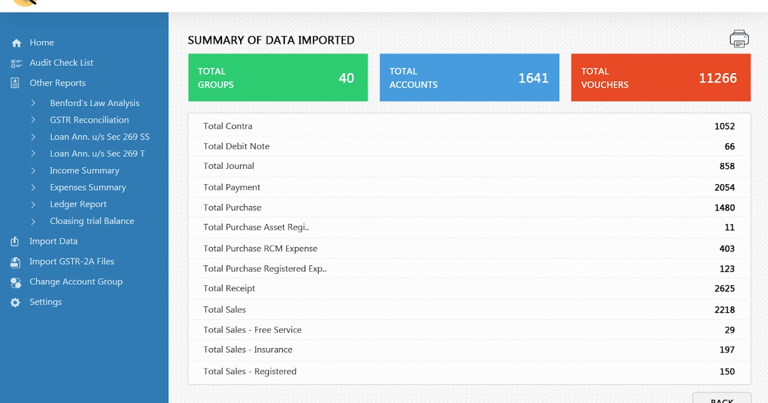The image size is (768, 403).
Task: Click the Change Account Group icon
Action: tap(15, 281)
